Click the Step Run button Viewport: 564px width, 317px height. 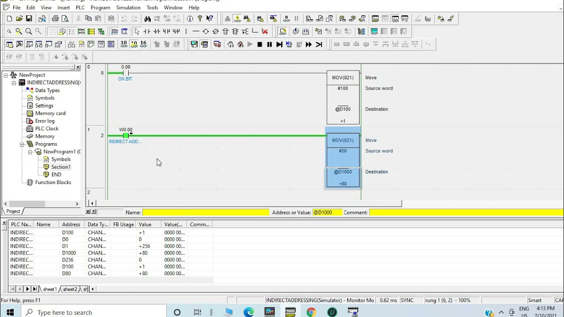(x=279, y=44)
